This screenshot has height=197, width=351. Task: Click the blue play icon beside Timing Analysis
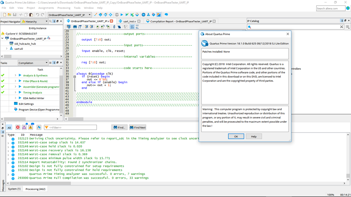20,93
